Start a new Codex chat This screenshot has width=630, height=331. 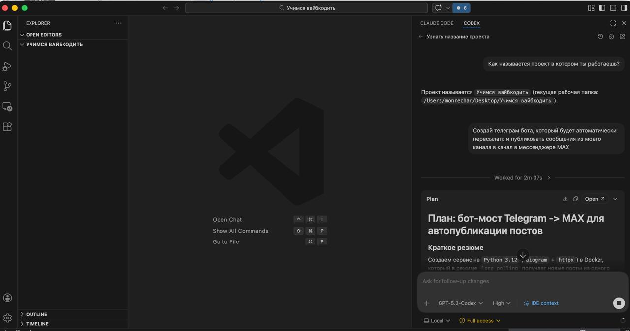point(622,37)
